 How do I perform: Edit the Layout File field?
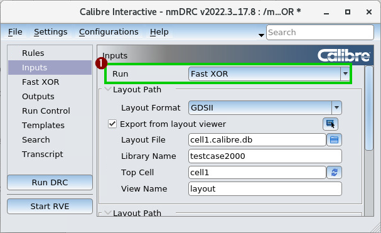pos(257,140)
